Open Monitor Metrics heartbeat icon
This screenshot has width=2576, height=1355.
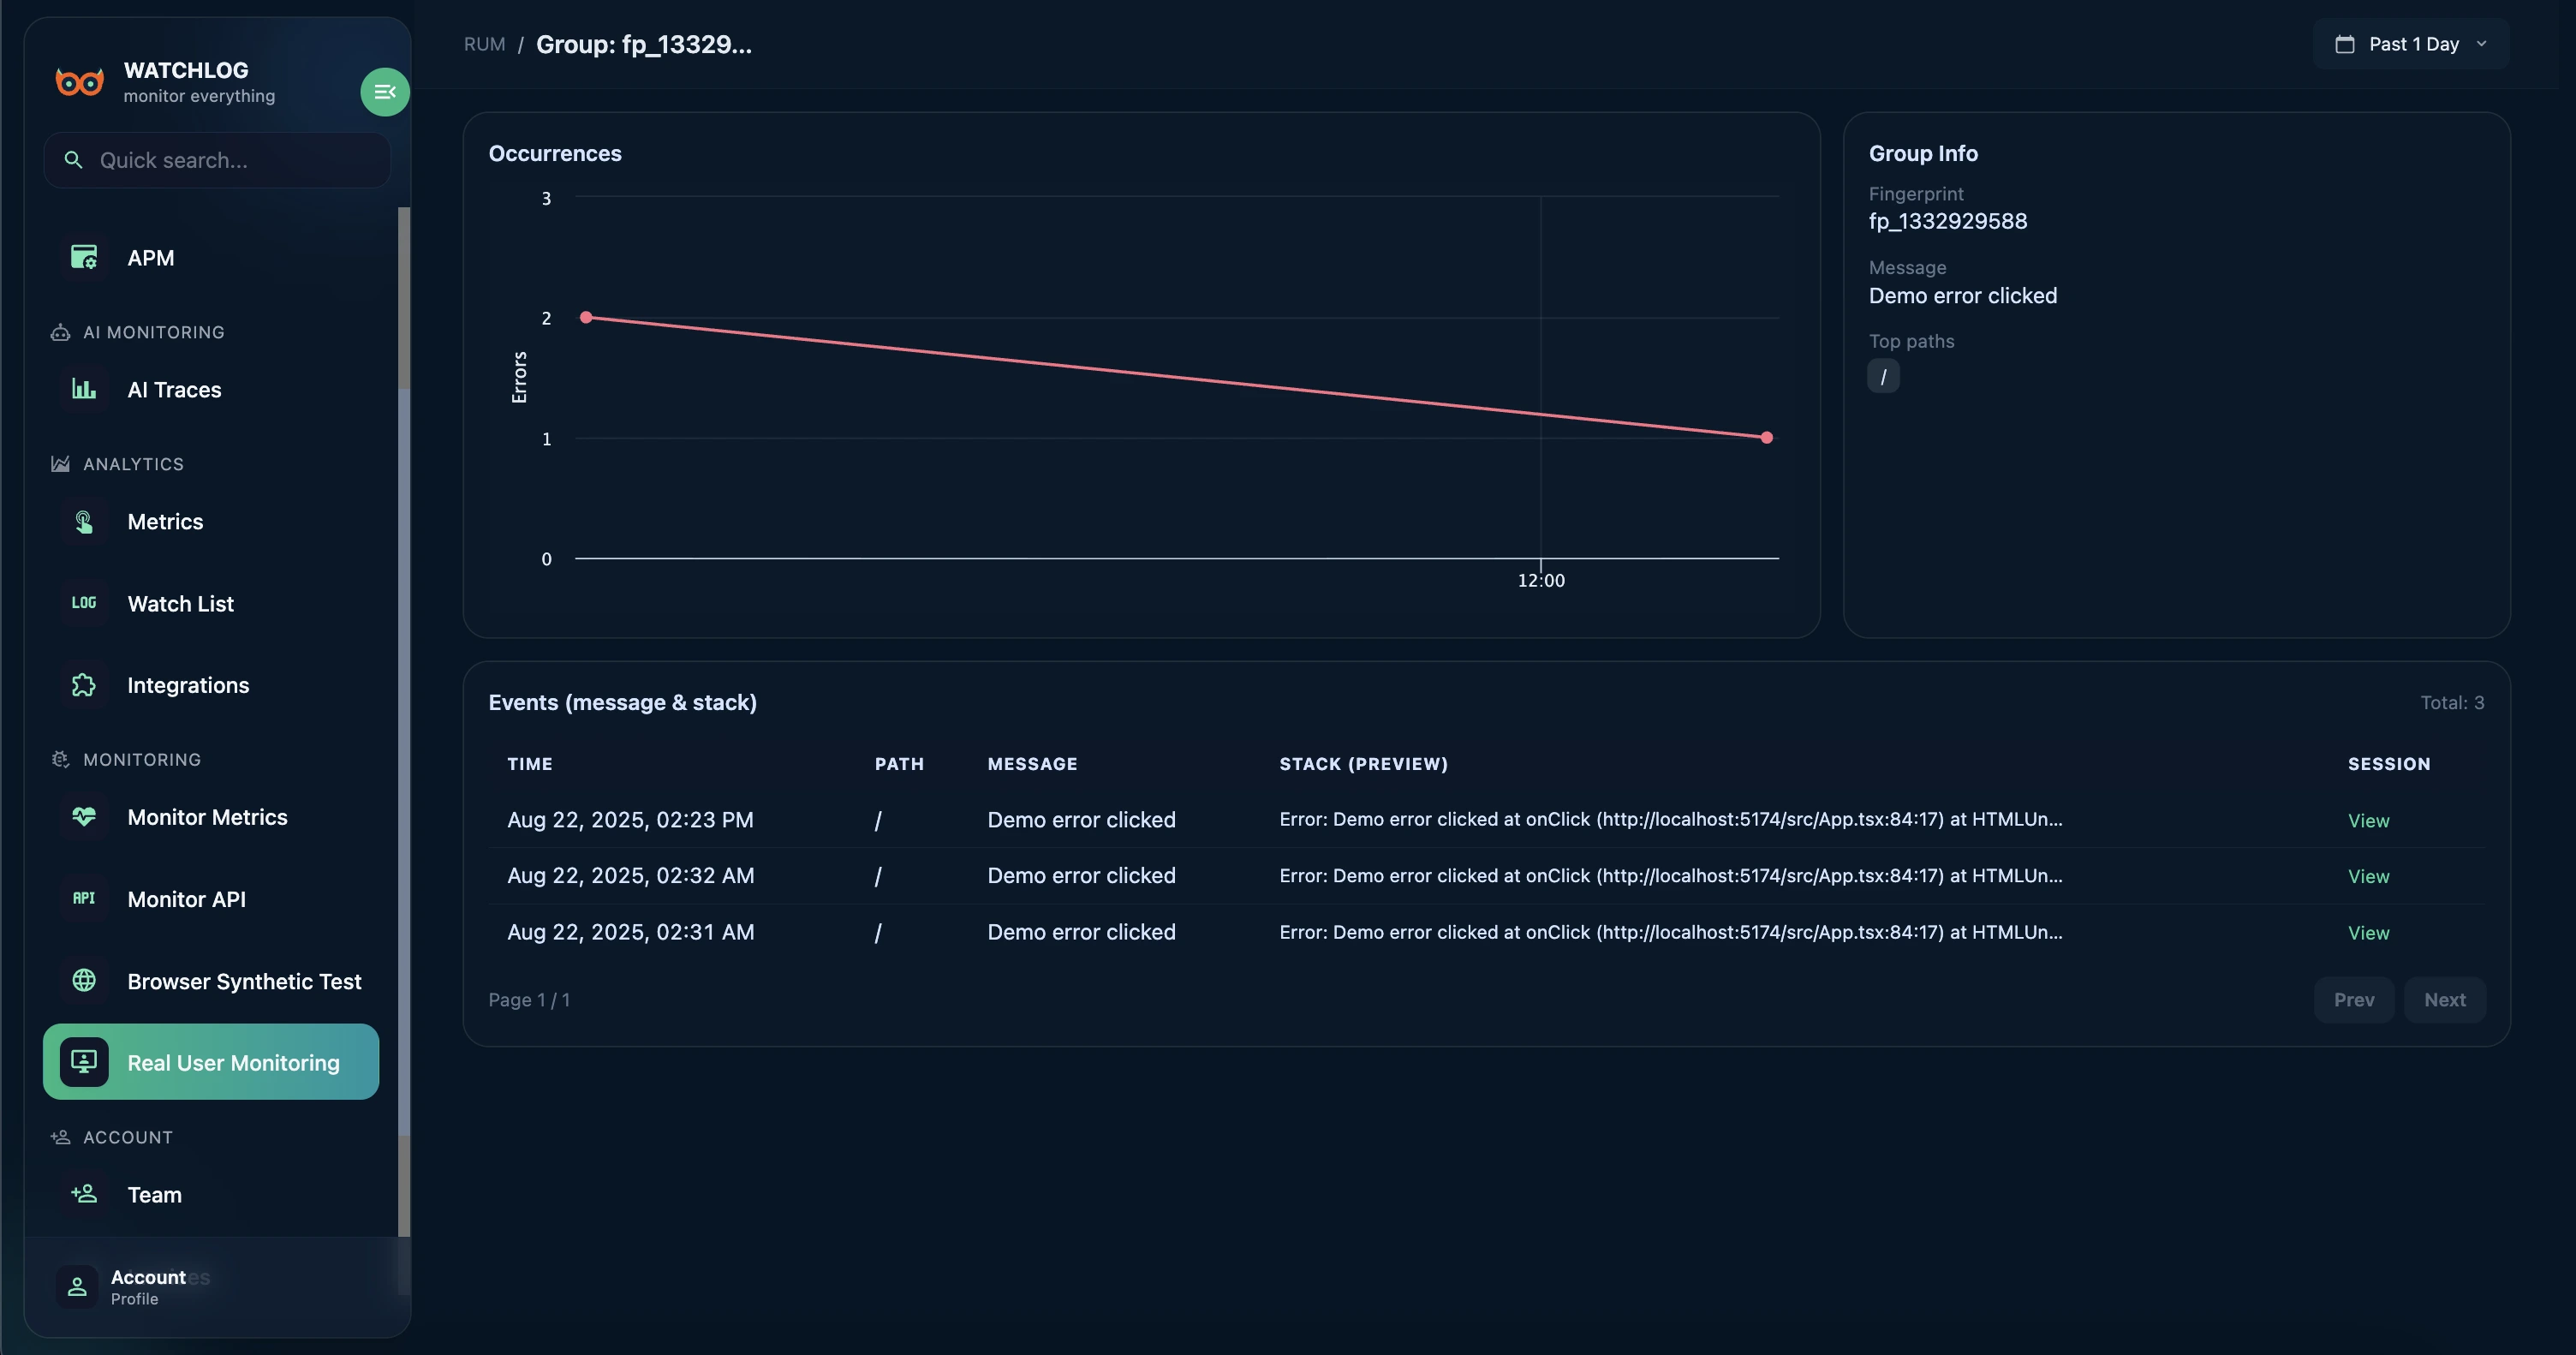(84, 817)
